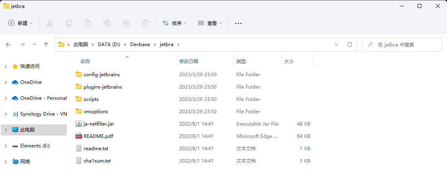Click the Copy icon in toolbar
447x178 pixels.
pos(69,23)
